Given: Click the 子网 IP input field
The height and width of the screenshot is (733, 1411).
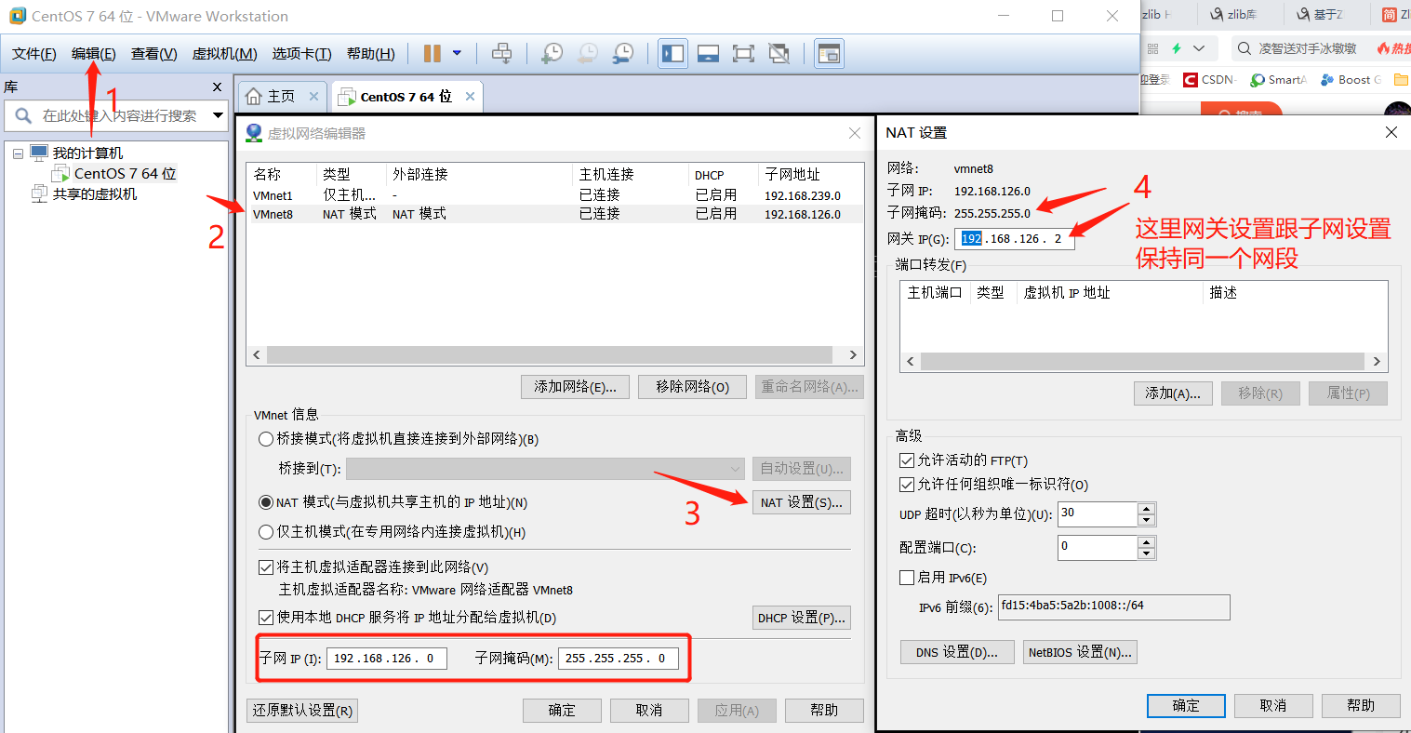Looking at the screenshot, I should (x=386, y=658).
